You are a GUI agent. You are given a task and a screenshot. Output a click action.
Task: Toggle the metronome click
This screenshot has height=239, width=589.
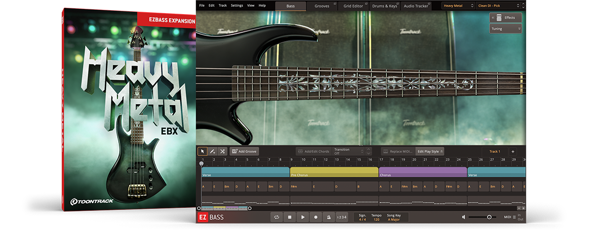(x=328, y=217)
